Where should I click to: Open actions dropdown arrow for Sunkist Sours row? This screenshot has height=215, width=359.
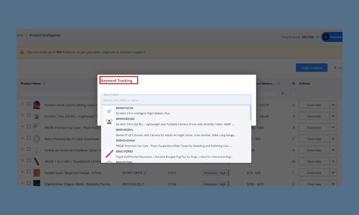coord(333,173)
